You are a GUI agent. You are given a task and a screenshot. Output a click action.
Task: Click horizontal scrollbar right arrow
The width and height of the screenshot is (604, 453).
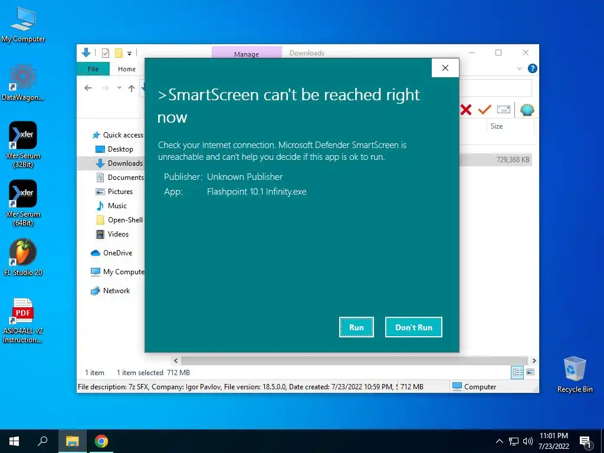pyautogui.click(x=534, y=360)
